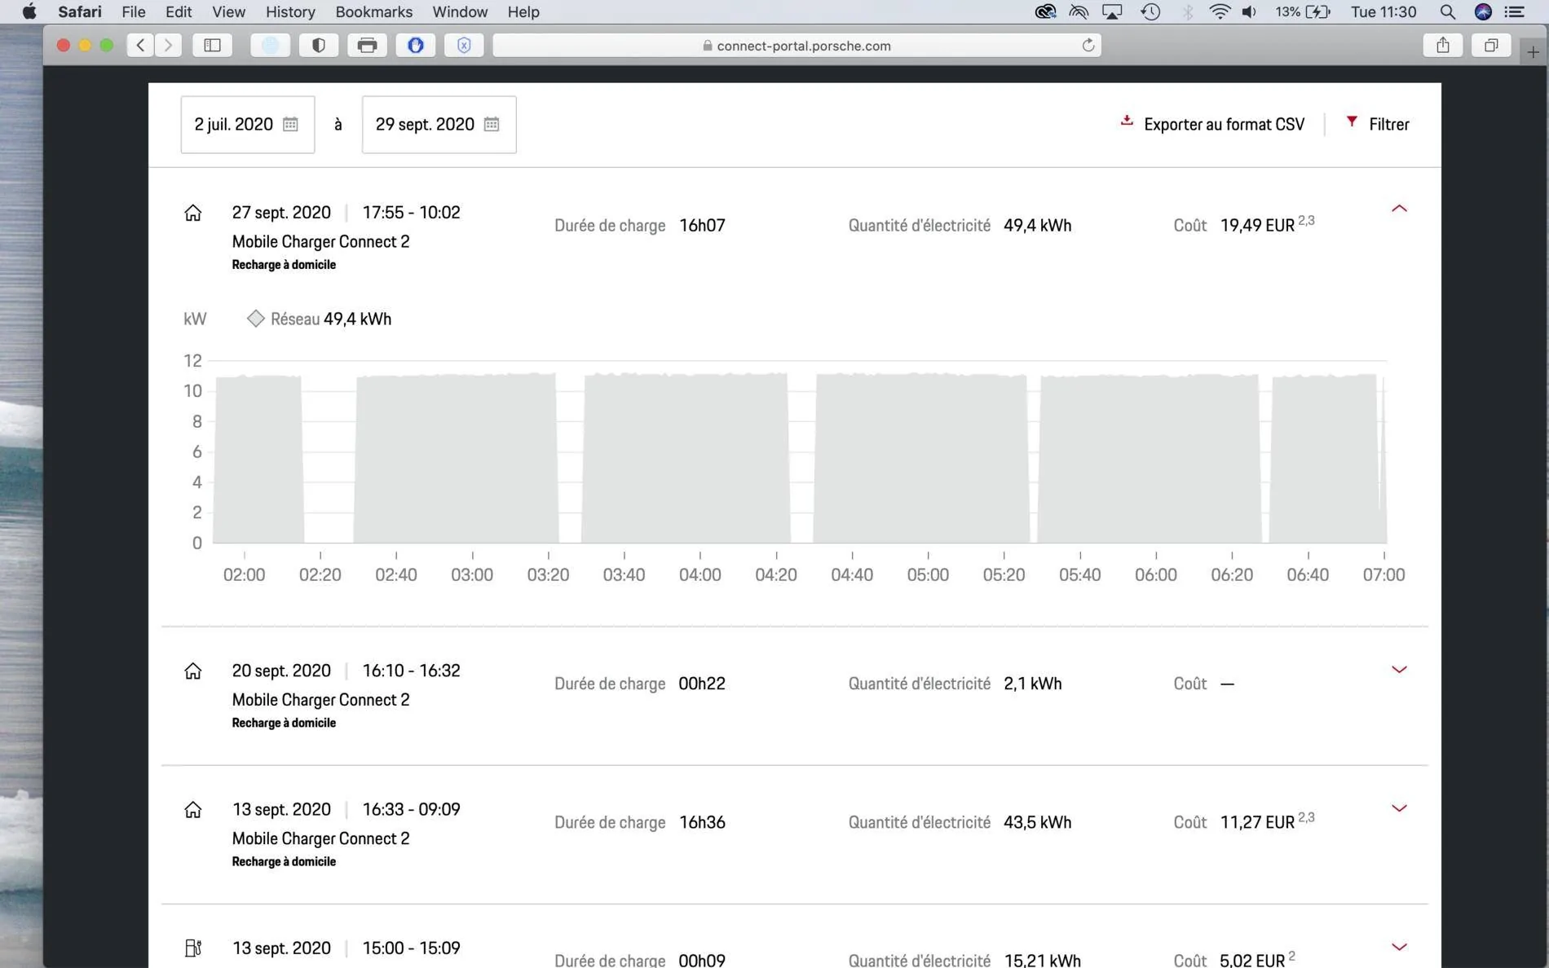Click the battery 13% indicator
The width and height of the screenshot is (1549, 968).
(x=1303, y=11)
